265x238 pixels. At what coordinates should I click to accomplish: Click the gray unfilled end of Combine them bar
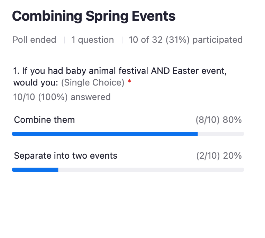221,134
